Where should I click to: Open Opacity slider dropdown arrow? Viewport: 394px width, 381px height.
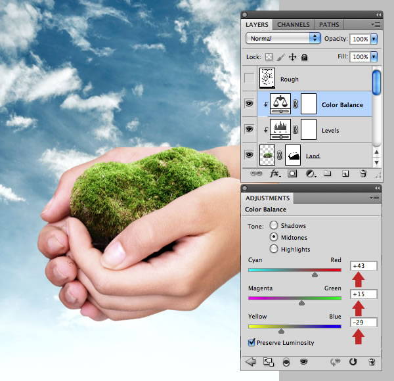click(x=374, y=39)
